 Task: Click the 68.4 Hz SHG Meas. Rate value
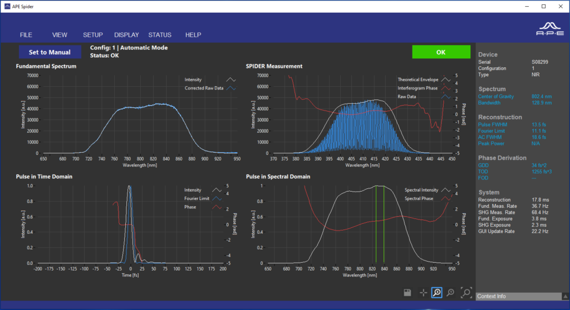(540, 212)
